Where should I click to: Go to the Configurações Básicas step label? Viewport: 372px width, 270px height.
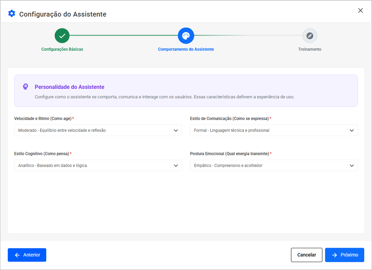(x=62, y=49)
